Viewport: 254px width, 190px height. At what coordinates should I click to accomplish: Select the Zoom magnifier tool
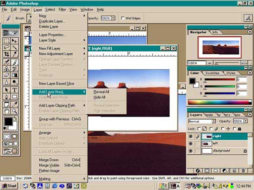point(15,111)
